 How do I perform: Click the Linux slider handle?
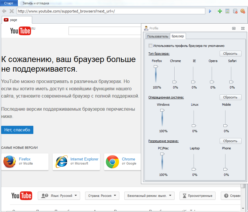(x=194, y=126)
